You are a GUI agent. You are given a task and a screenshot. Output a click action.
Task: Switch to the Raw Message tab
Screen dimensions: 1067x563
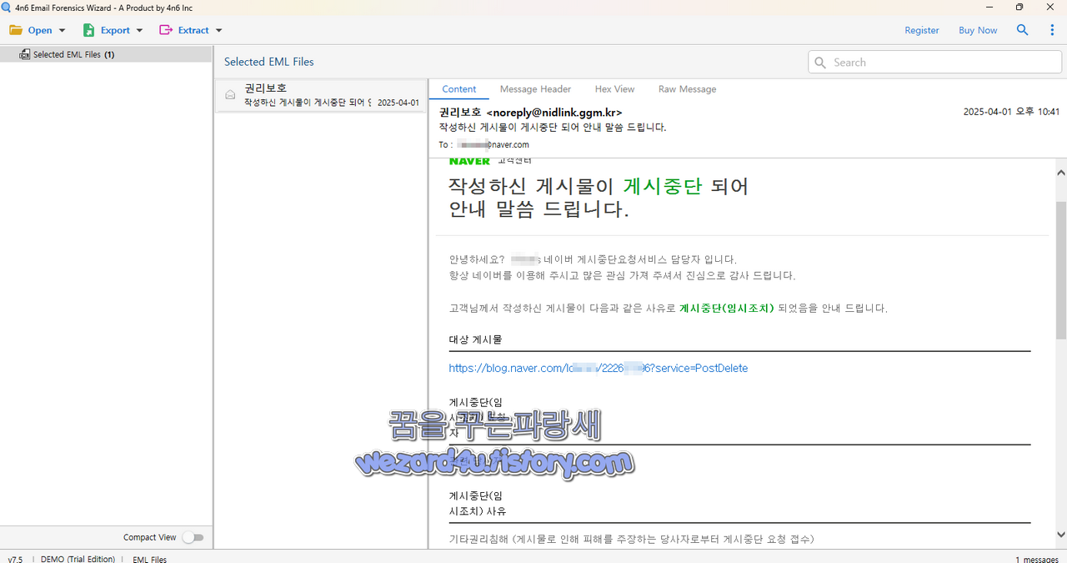(x=687, y=89)
